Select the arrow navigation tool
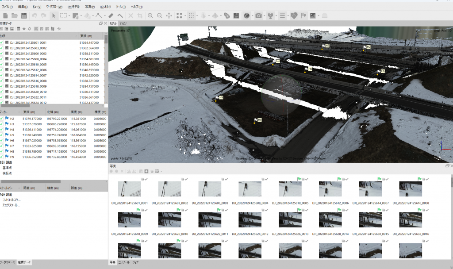This screenshot has height=269, width=453. tap(54, 16)
